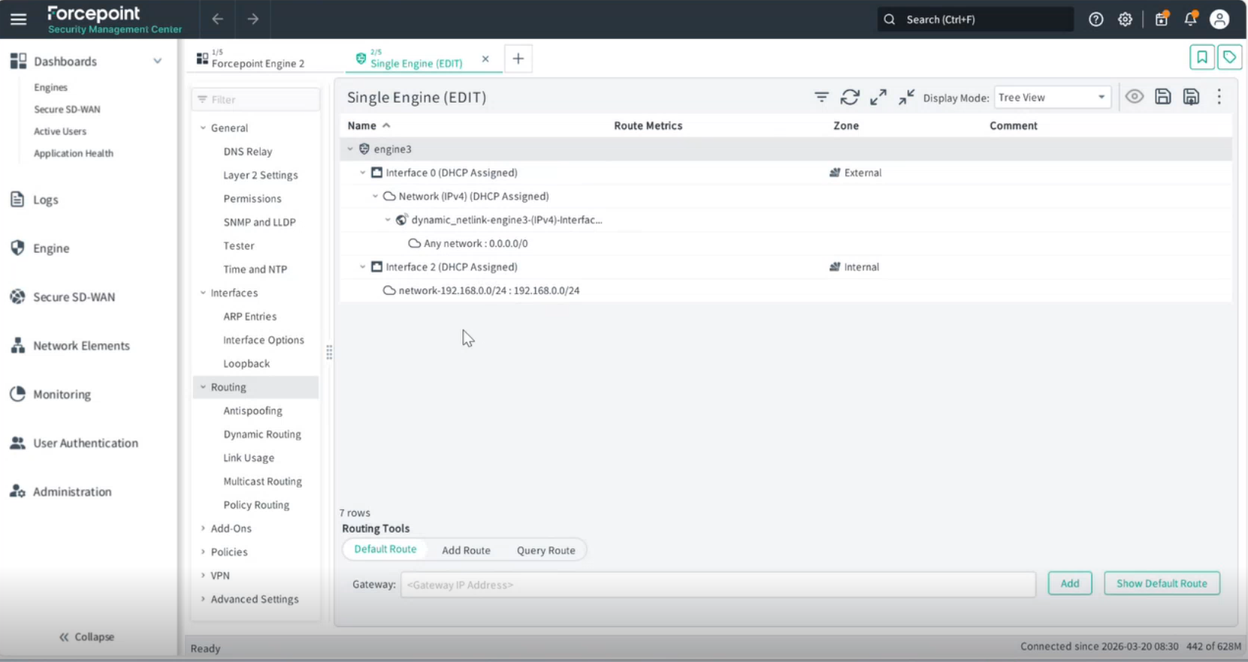Close the Single Engine (EDIT) tab
This screenshot has height=662, width=1248.
(x=485, y=59)
